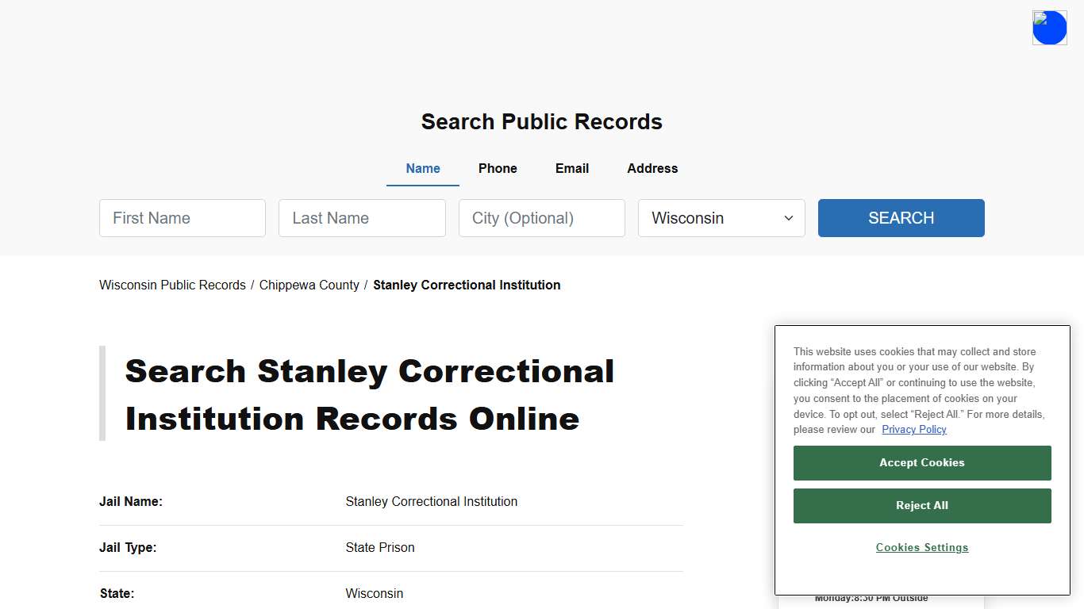Switch to the Phone search tab
This screenshot has height=609, width=1084.
[x=498, y=168]
